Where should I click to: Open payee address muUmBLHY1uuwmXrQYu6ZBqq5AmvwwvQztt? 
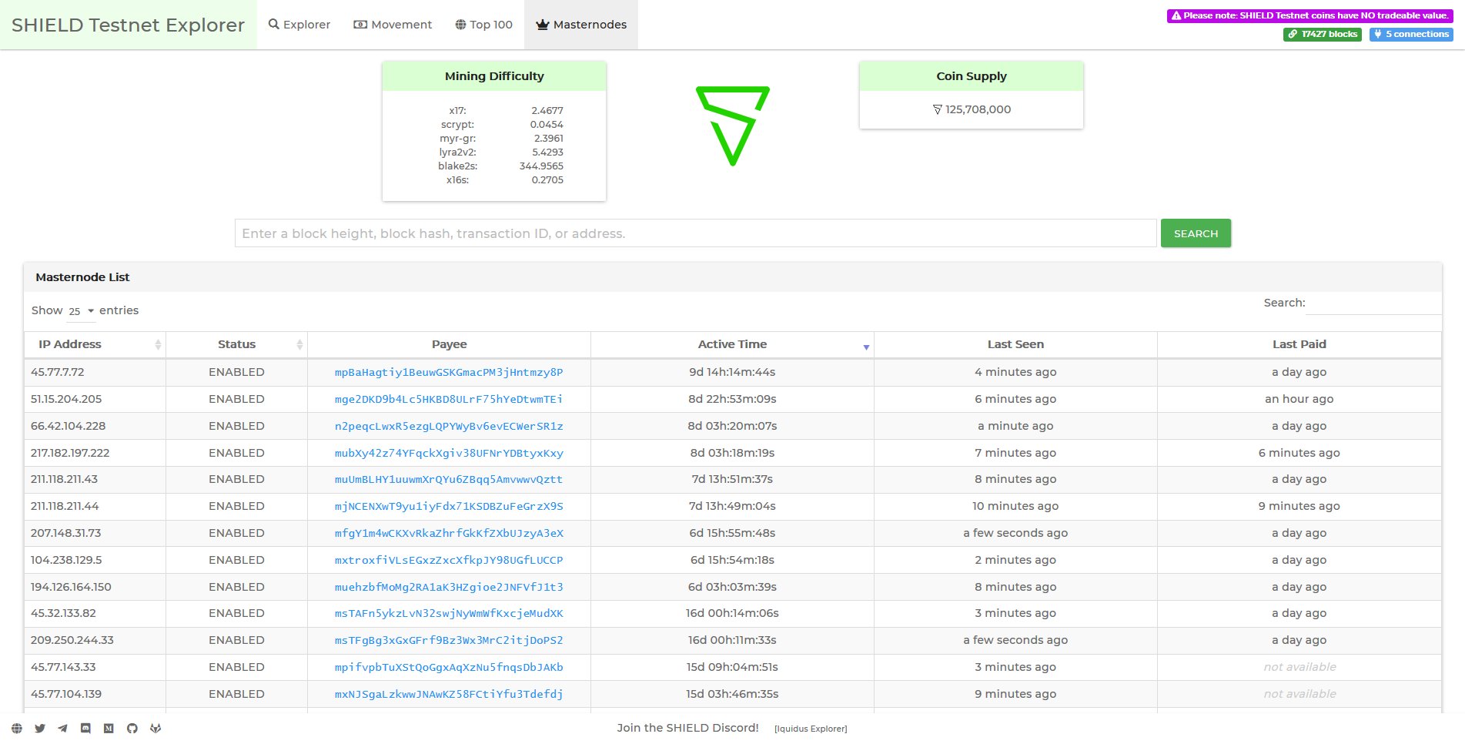(449, 479)
